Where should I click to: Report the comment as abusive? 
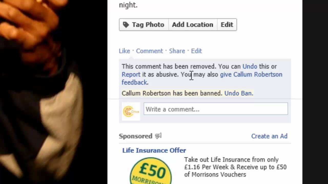tap(131, 74)
